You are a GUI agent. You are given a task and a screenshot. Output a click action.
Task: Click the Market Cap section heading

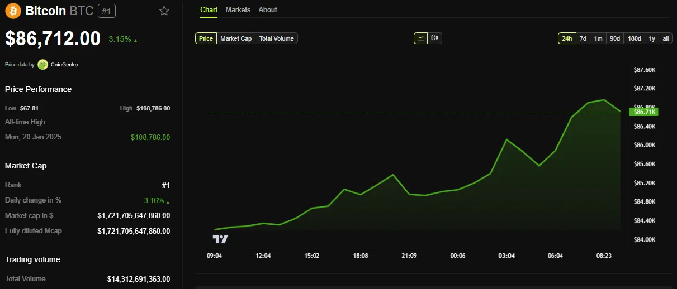click(x=26, y=166)
